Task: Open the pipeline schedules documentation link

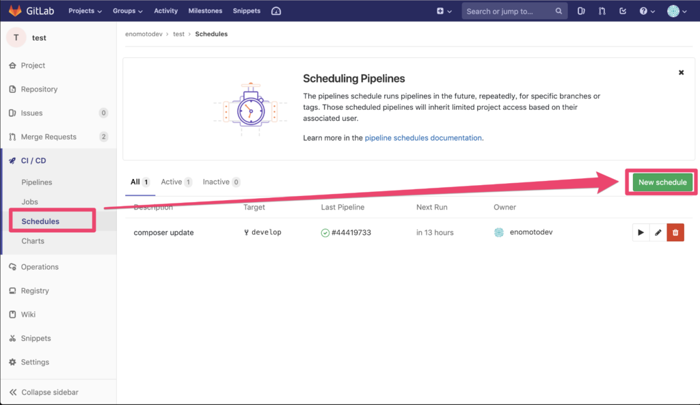Action: [x=423, y=138]
